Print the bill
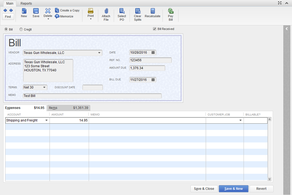Screen dimensions: 292x195 pyautogui.click(x=91, y=12)
